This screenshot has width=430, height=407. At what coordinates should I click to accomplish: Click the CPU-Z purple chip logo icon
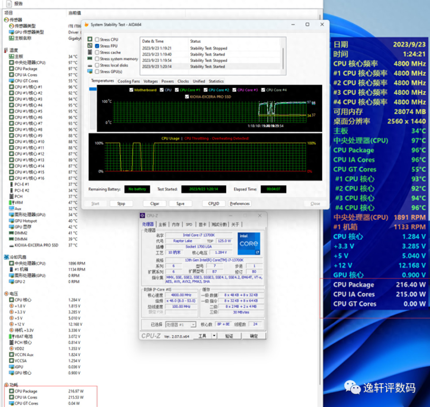(142, 216)
